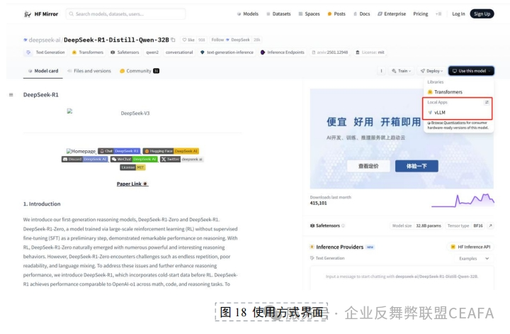The height and width of the screenshot is (334, 510).
Task: Open the Datasets nav item
Action: (x=278, y=14)
